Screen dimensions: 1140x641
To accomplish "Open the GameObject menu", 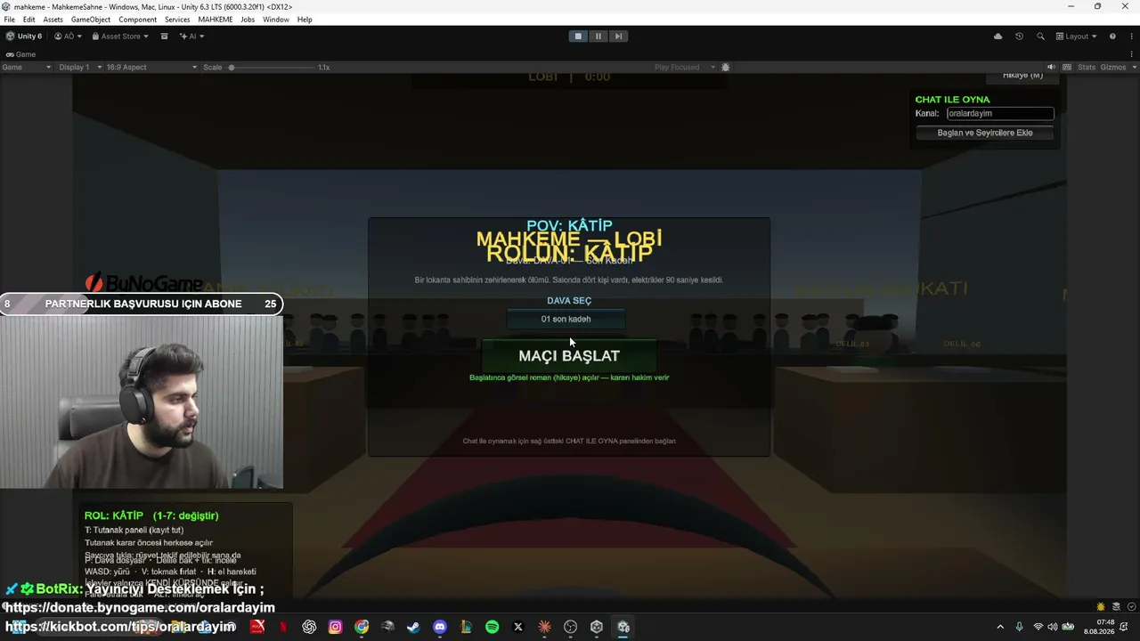I will pos(90,20).
